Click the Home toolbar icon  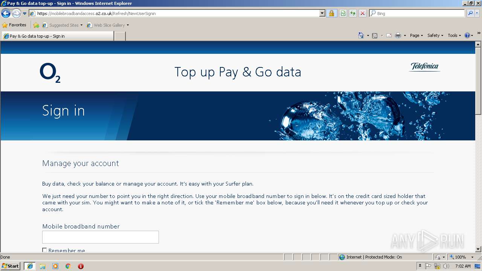[361, 35]
